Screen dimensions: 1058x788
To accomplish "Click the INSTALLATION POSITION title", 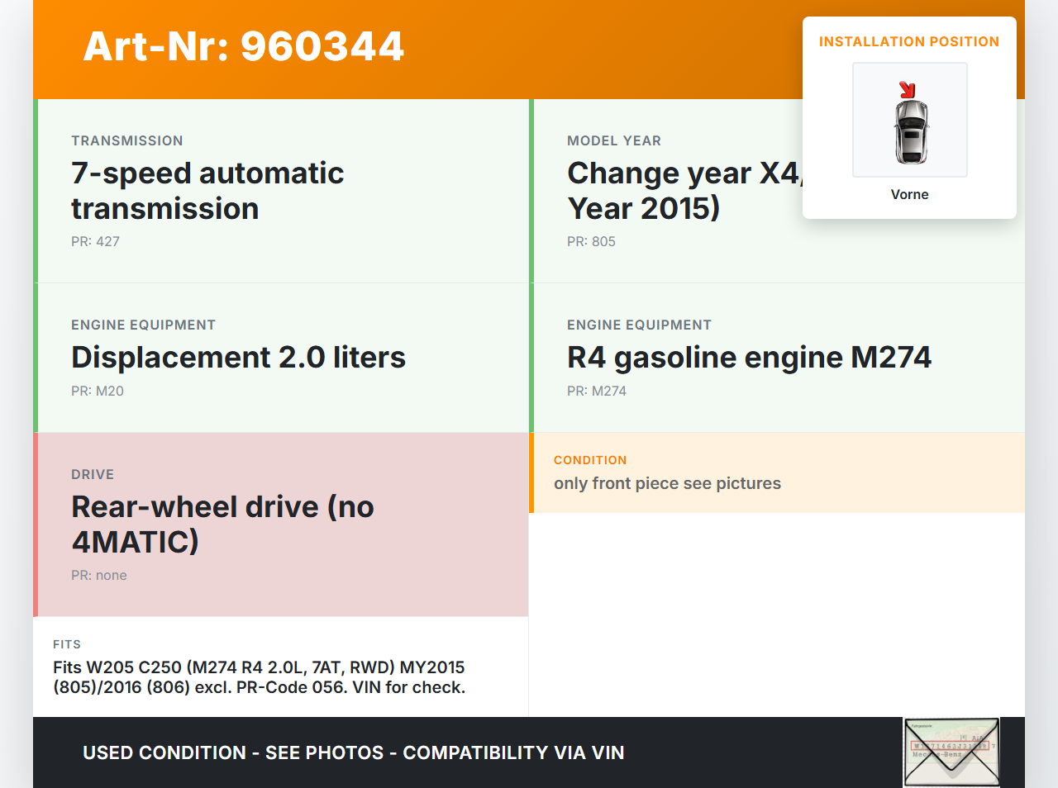I will pyautogui.click(x=908, y=41).
